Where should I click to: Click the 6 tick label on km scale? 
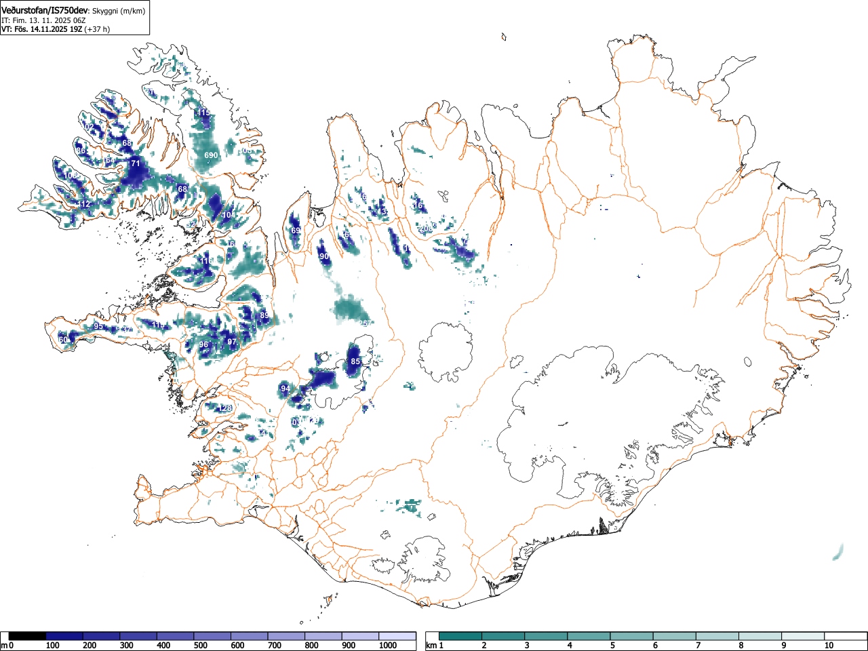tap(654, 646)
